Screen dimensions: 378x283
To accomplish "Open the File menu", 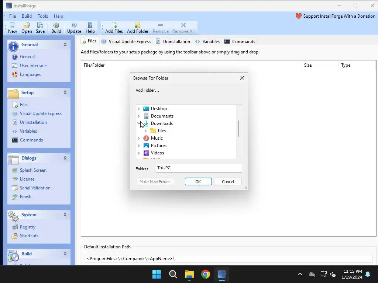I will pyautogui.click(x=13, y=16).
